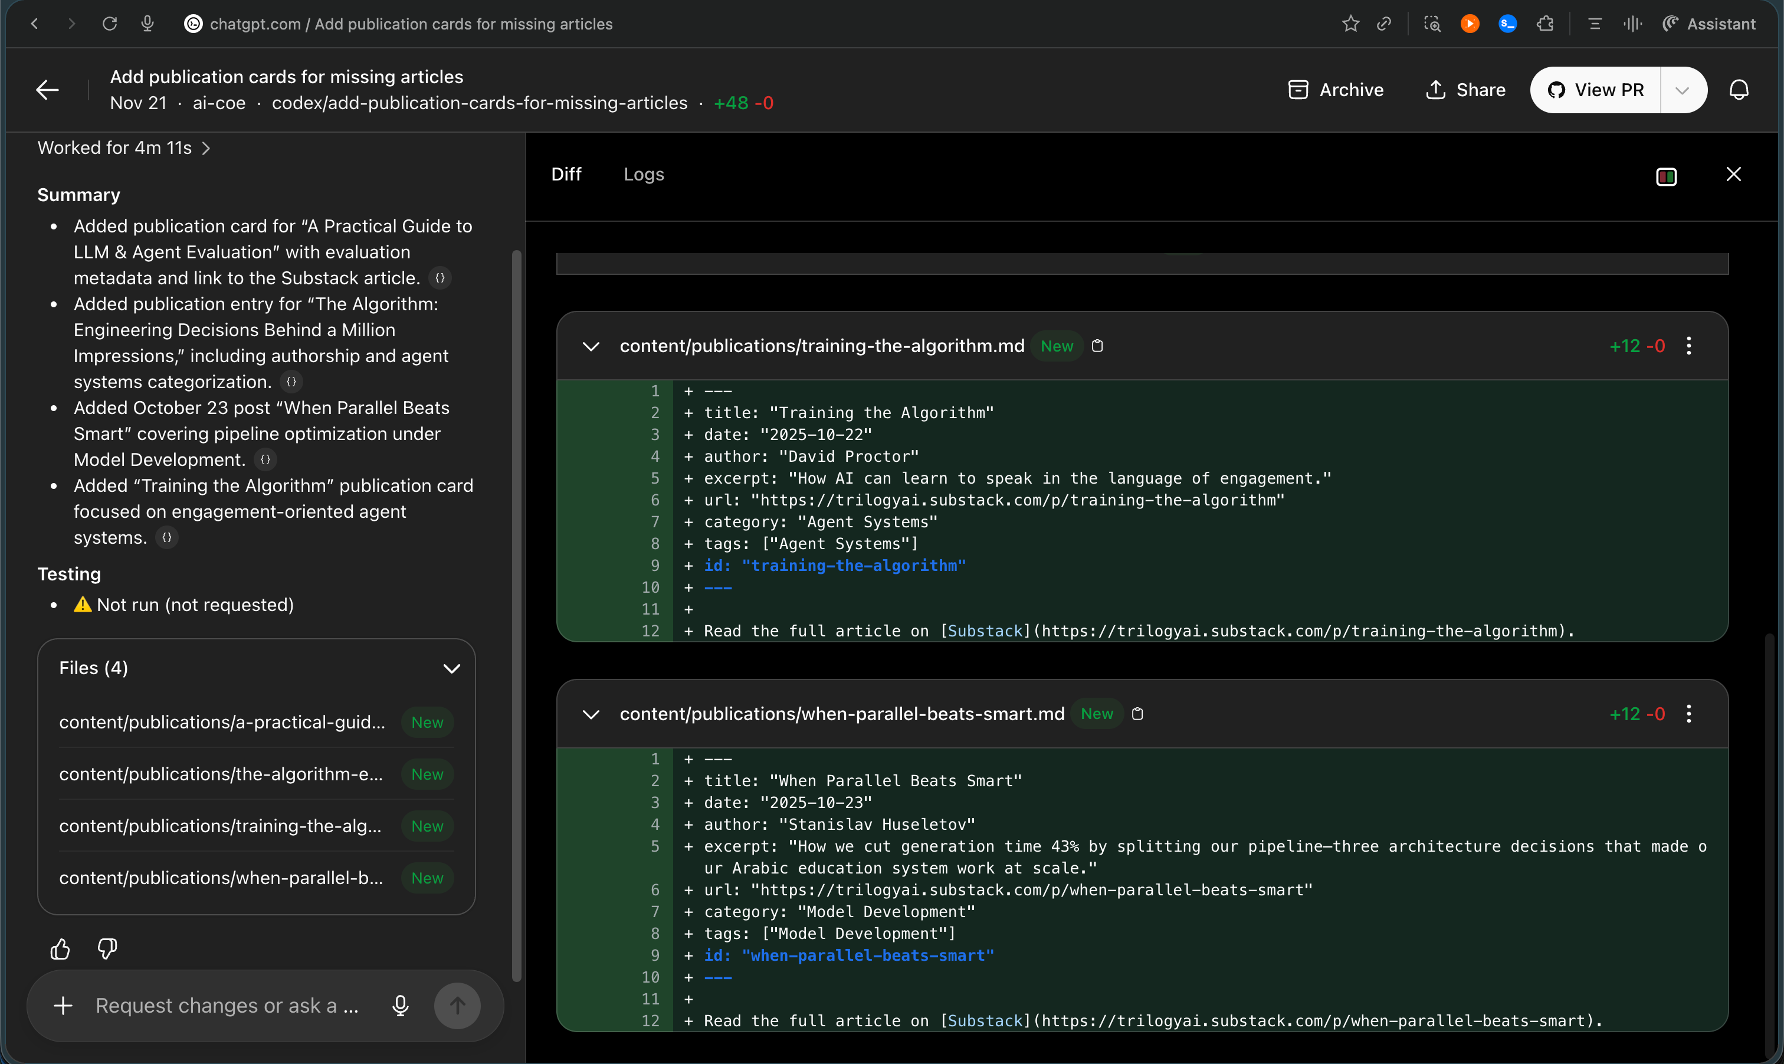Click the thumbs up feedback icon
Screen dimensions: 1784x1064
pos(60,949)
